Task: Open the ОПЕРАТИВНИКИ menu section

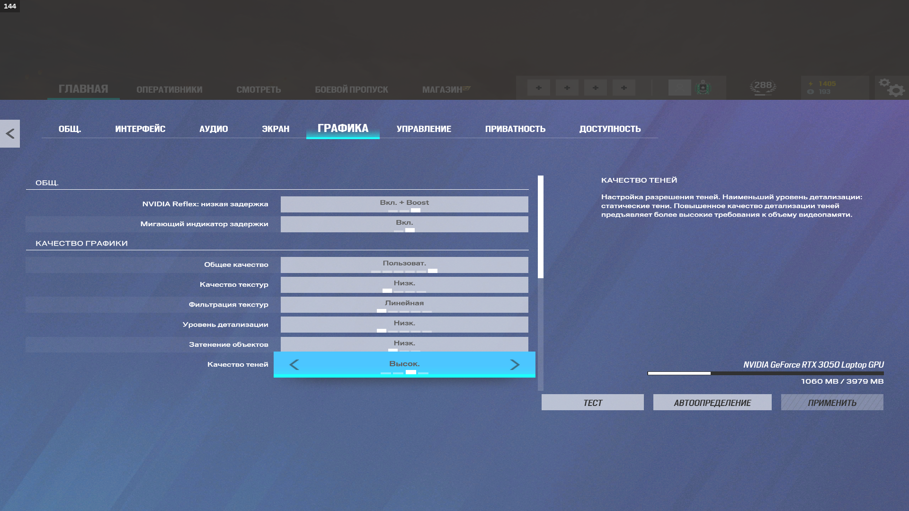Action: (x=169, y=89)
